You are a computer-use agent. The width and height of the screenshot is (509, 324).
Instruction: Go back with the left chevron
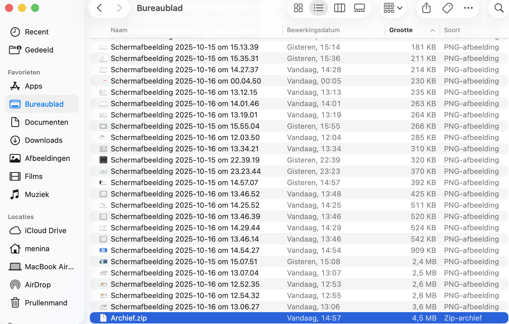[x=99, y=8]
